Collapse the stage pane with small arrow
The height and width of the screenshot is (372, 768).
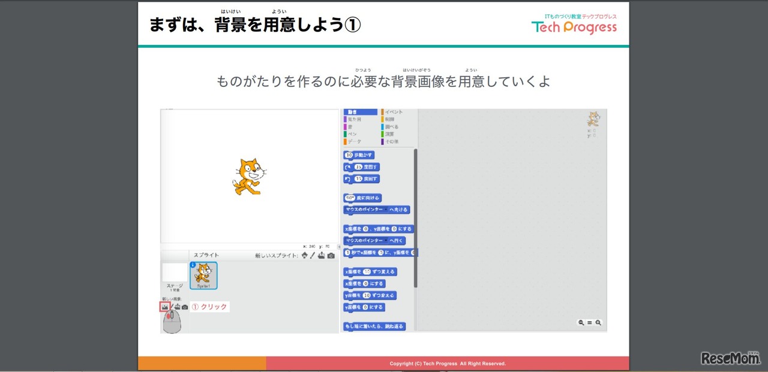click(339, 247)
